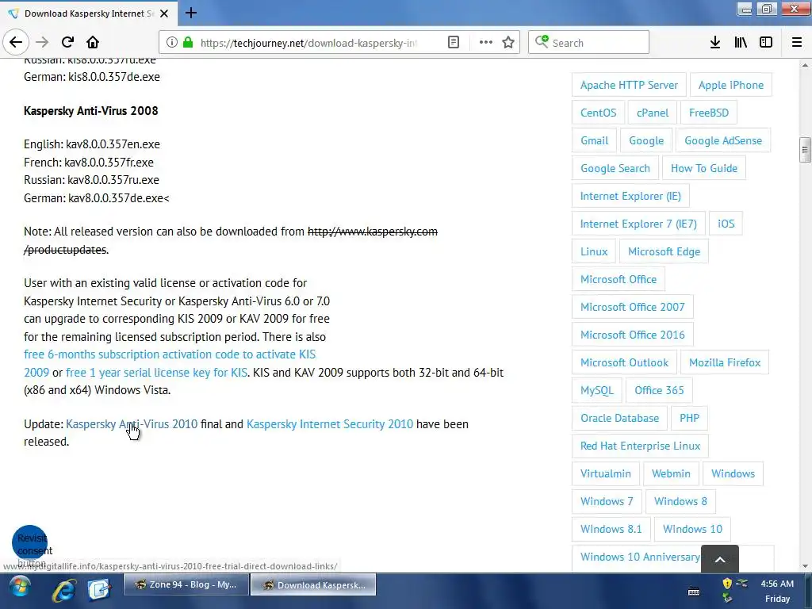The image size is (812, 609).
Task: Open the FreeBSD tag
Action: point(708,113)
